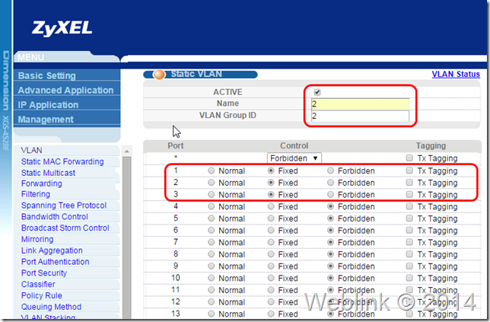Image resolution: width=490 pixels, height=322 pixels.
Task: Open the Mirroring link
Action: pos(37,239)
